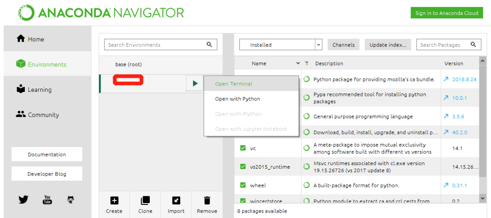Open the Documentation link button
Image resolution: width=491 pixels, height=218 pixels.
[47, 154]
